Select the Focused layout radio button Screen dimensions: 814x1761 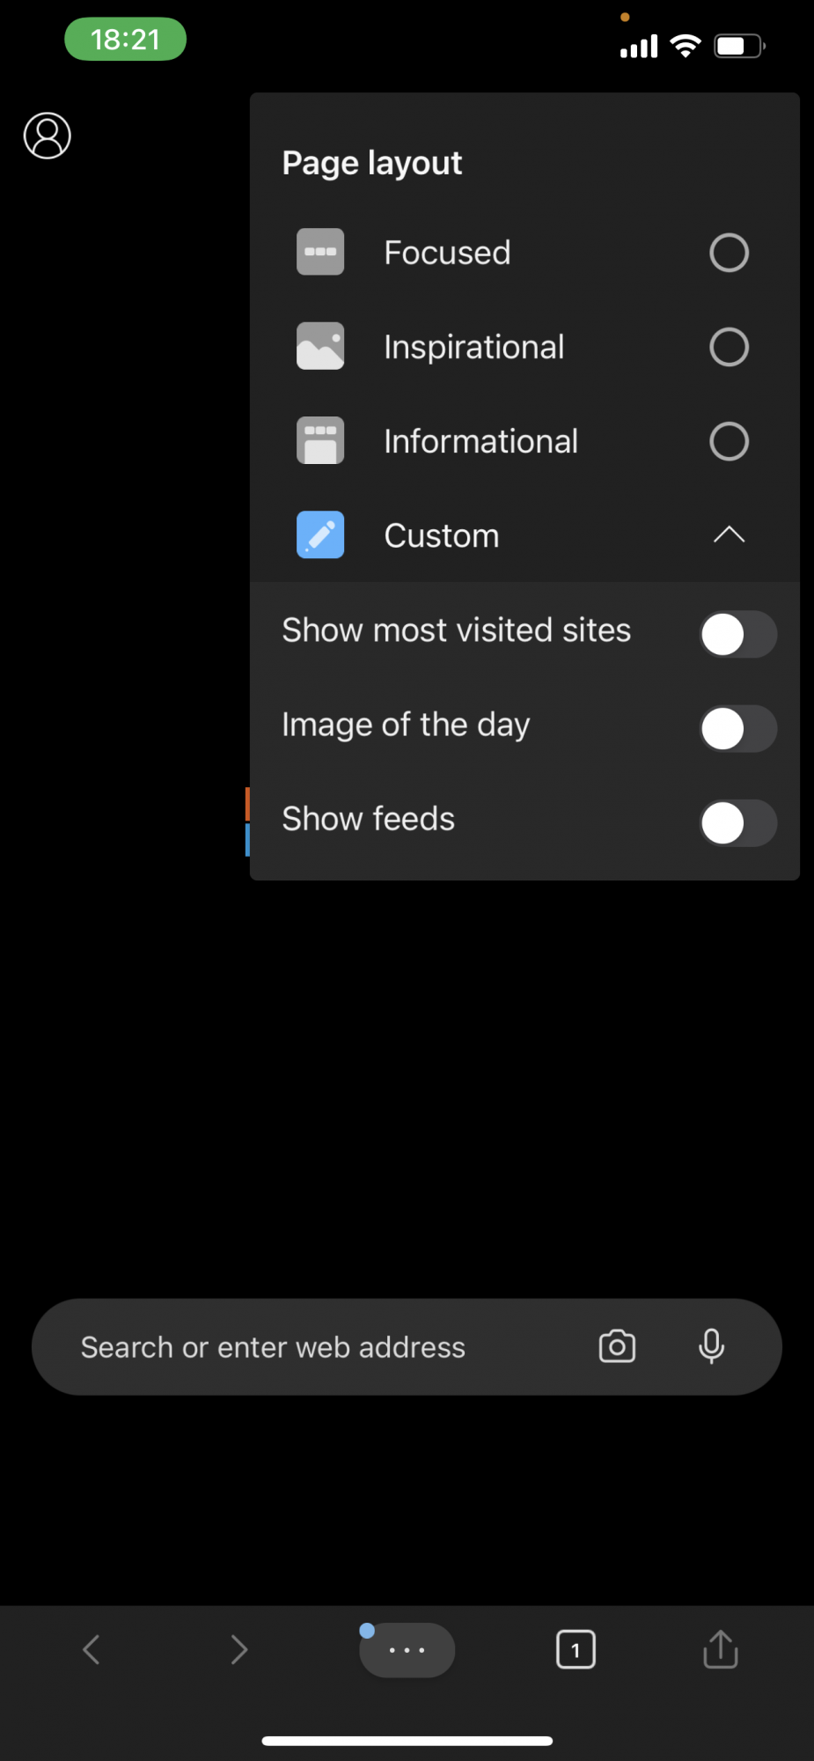tap(730, 253)
